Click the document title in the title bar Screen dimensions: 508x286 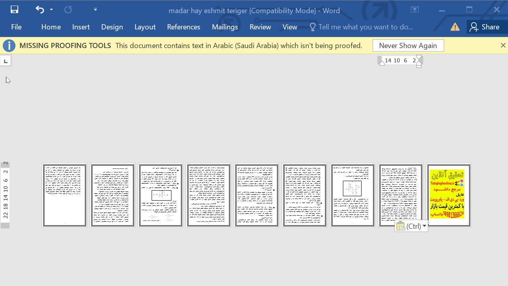(254, 11)
